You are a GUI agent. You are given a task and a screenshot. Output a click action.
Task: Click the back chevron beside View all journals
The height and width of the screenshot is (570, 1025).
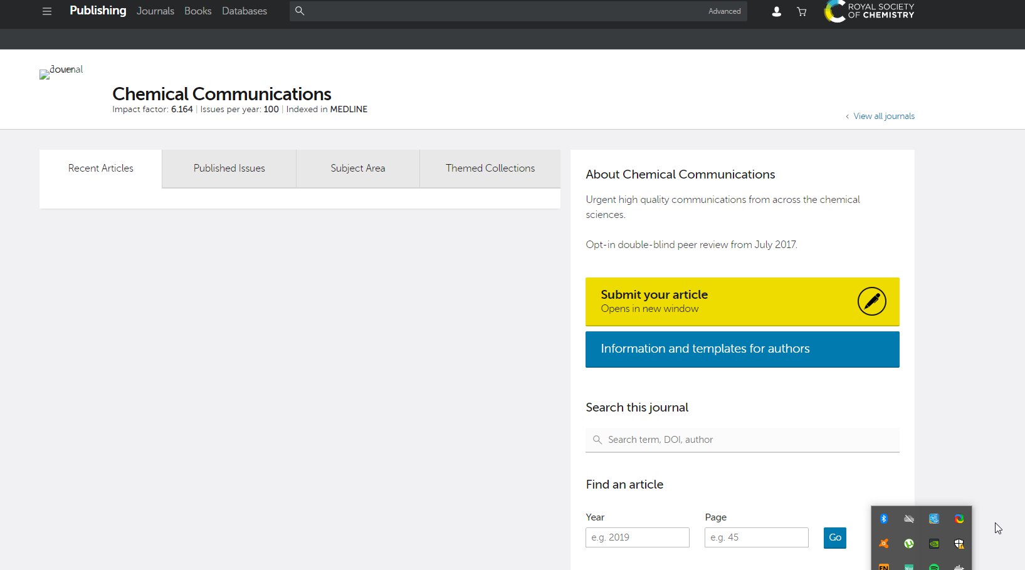coord(848,117)
